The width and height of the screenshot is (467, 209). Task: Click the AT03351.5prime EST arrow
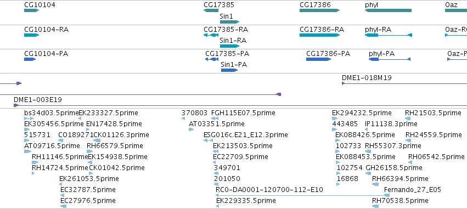click(x=191, y=129)
